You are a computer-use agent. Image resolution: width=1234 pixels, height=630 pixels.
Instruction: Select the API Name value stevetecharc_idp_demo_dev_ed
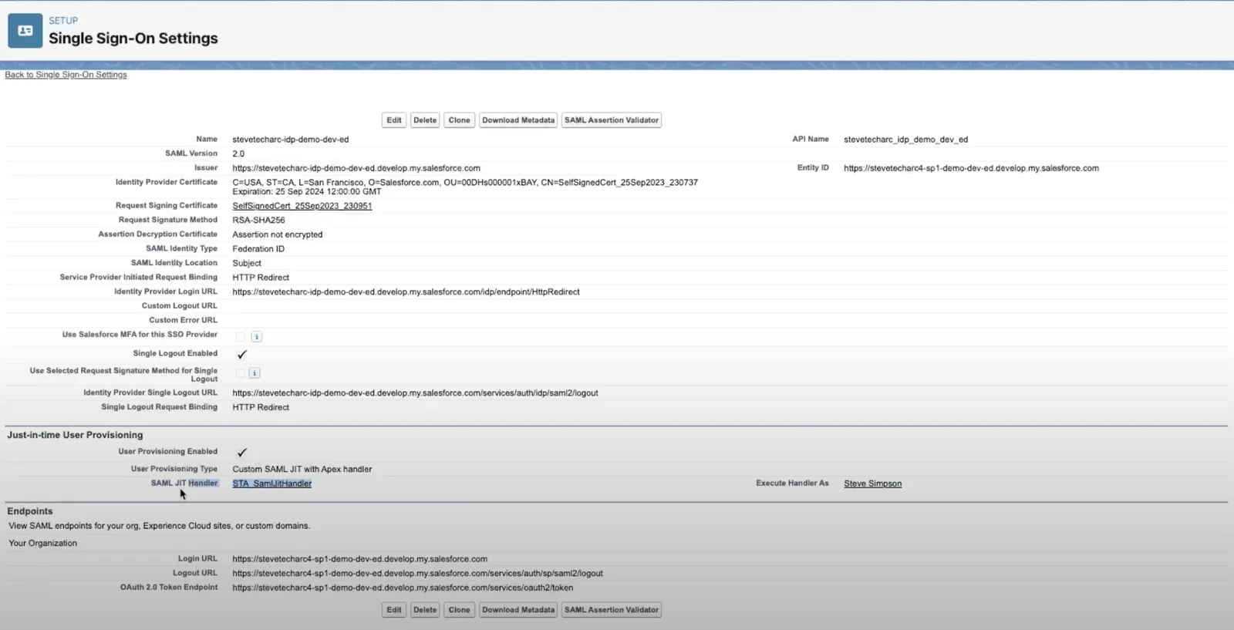click(906, 140)
